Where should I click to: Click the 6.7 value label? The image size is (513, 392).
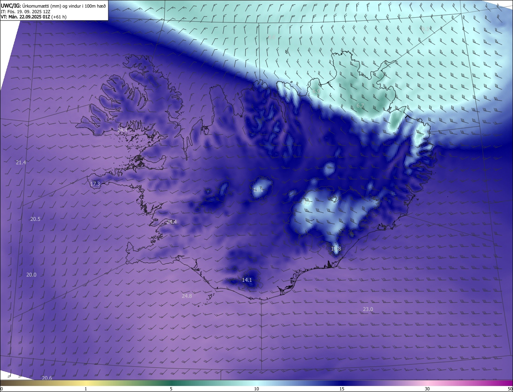point(360,105)
